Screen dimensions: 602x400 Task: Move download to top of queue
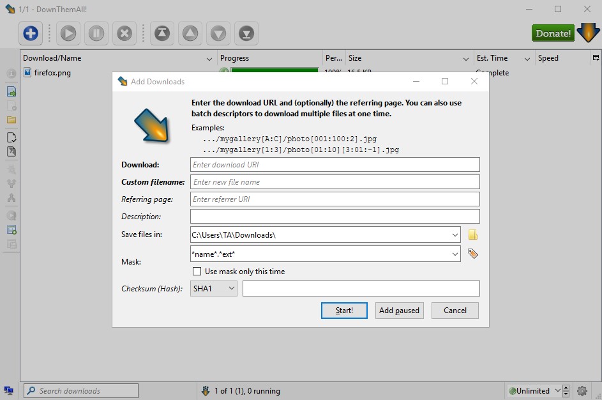click(162, 33)
